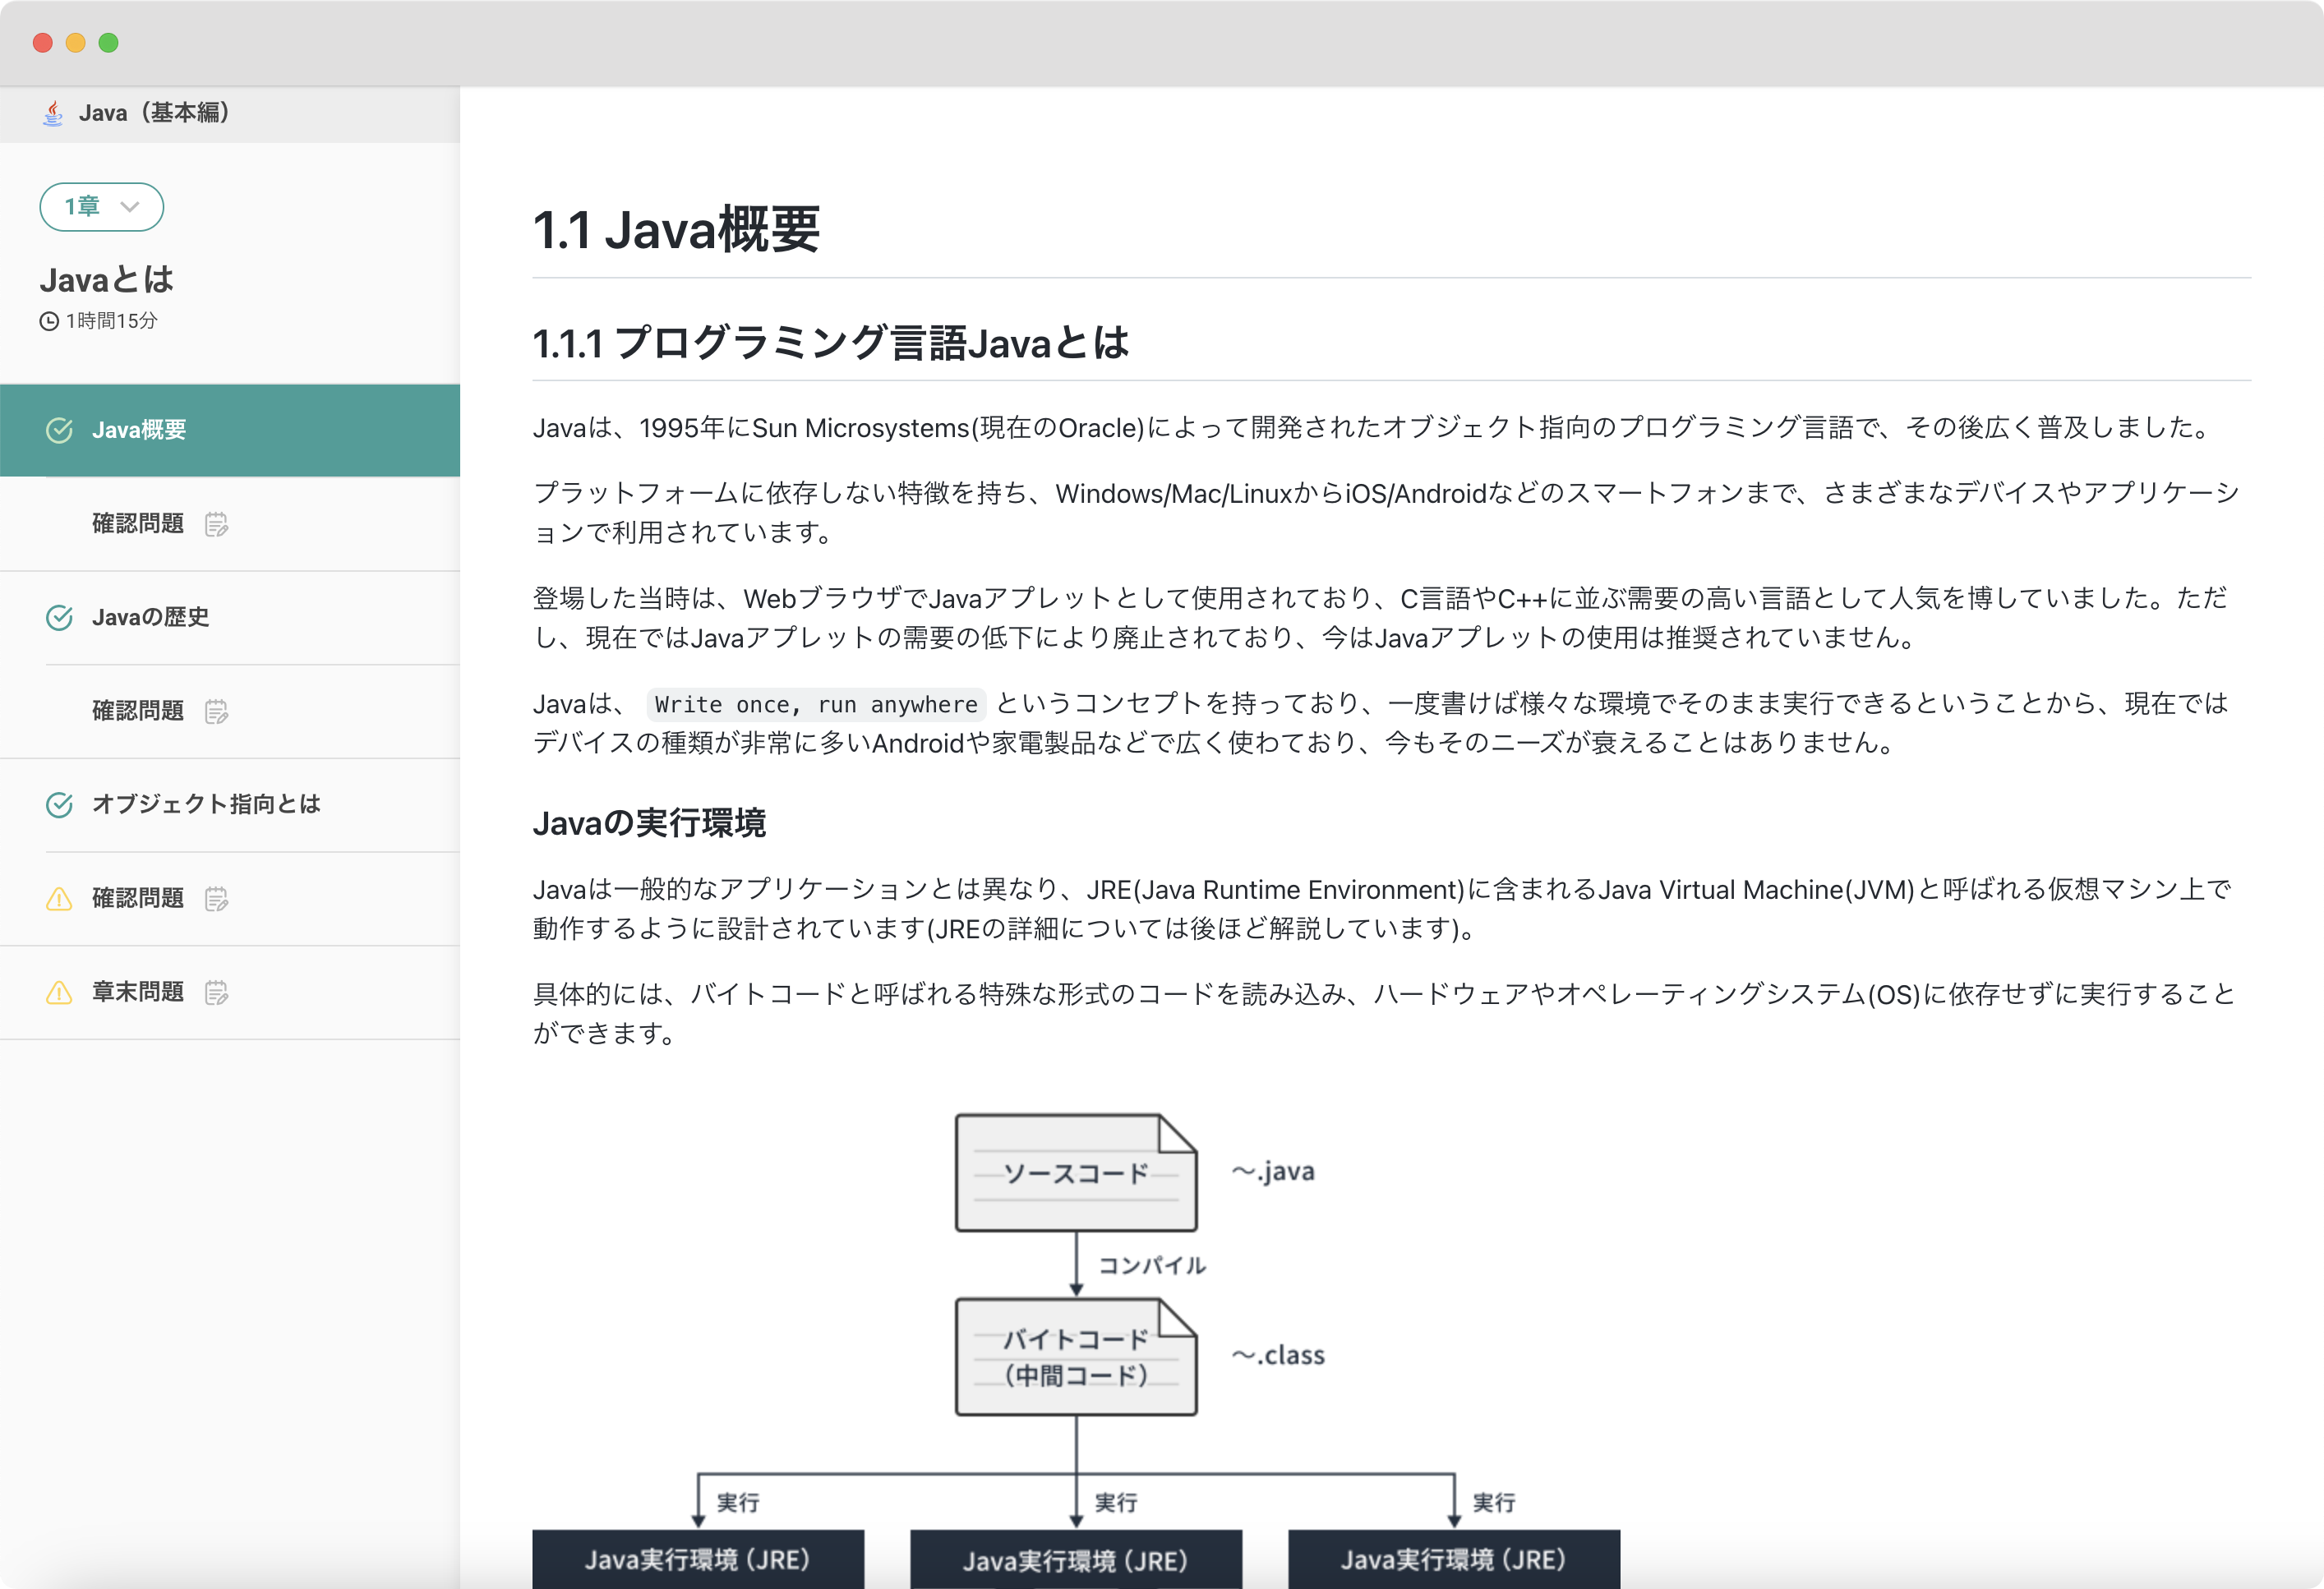This screenshot has width=2324, height=1589.
Task: Click the コンパイル arrow label
Action: pyautogui.click(x=1152, y=1265)
